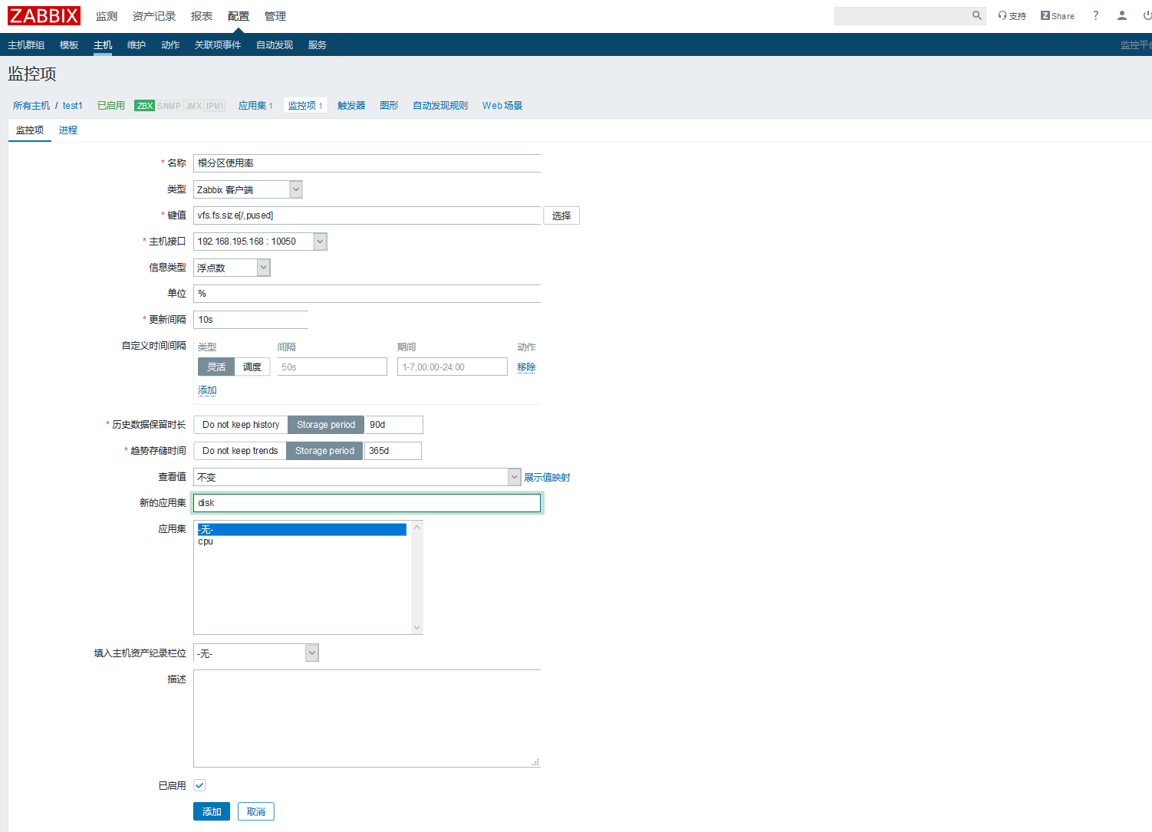Open the 配置 top menu
This screenshot has width=1152, height=832.
coord(239,16)
